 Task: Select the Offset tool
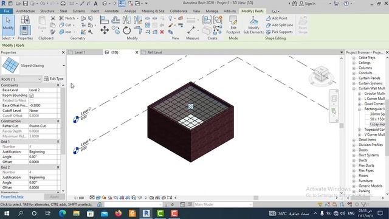115,20
